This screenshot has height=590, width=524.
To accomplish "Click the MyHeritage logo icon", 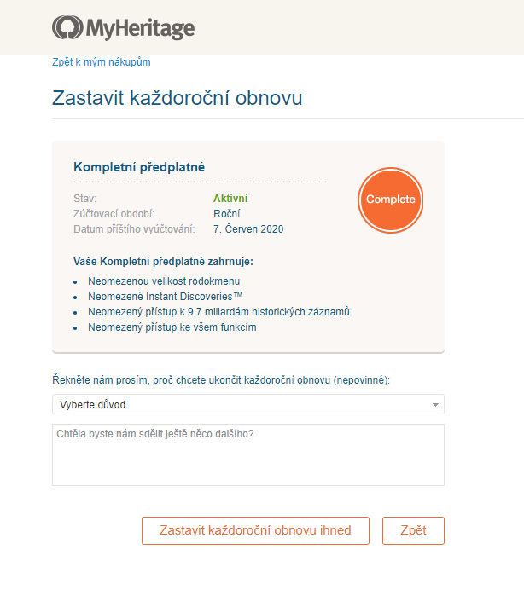I will click(67, 28).
